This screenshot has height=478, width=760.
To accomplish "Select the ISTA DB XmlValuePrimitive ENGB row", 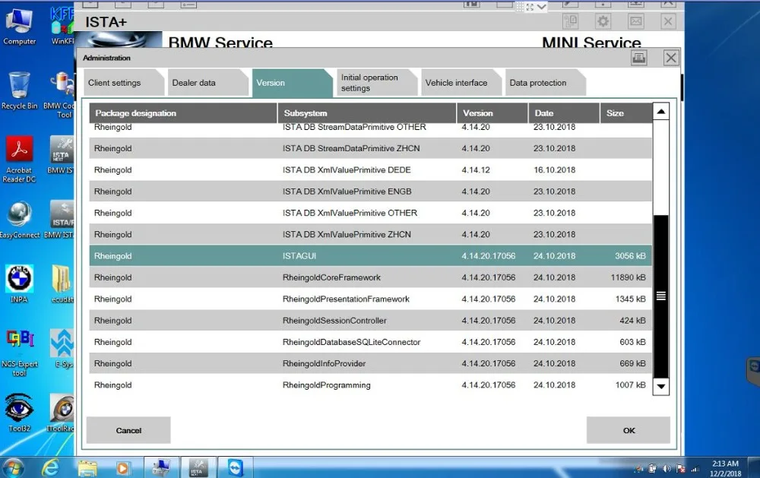I will tap(370, 191).
